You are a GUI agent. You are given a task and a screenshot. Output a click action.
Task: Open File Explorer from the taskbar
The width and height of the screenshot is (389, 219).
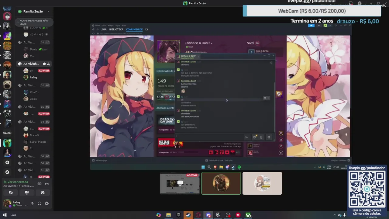[168, 215]
